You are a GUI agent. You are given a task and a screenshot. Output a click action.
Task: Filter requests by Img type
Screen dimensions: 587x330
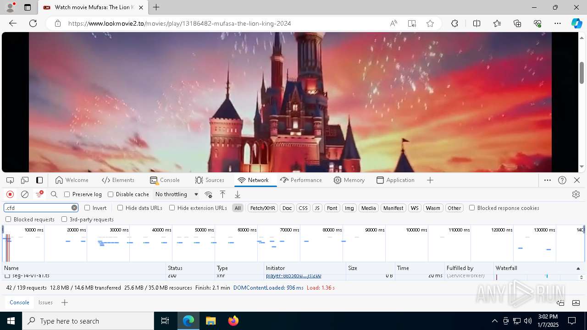[x=349, y=208]
